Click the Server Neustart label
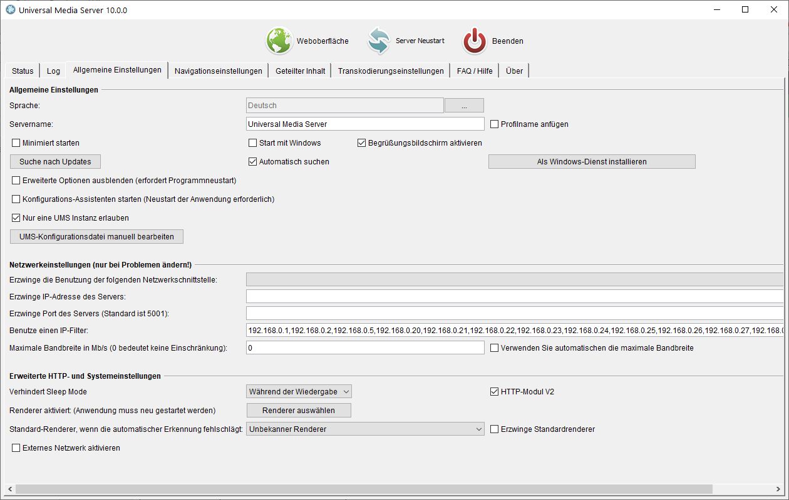This screenshot has height=500, width=789. pyautogui.click(x=420, y=41)
